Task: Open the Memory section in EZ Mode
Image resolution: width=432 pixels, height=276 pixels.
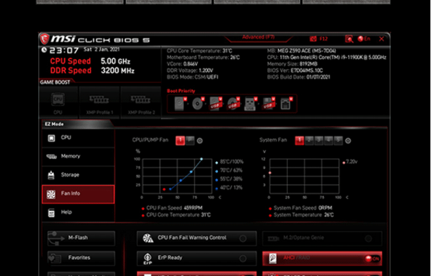Action: click(78, 157)
